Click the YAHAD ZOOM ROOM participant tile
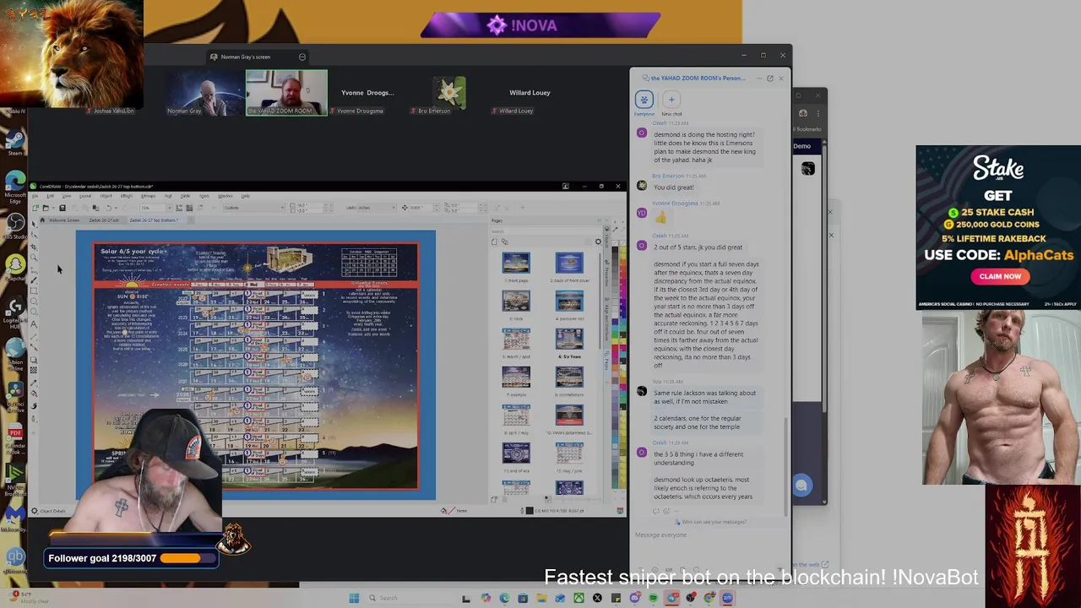 tap(286, 92)
